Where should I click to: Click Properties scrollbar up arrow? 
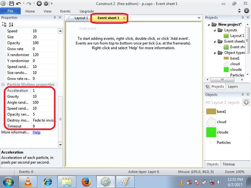pyautogui.click(x=60, y=31)
